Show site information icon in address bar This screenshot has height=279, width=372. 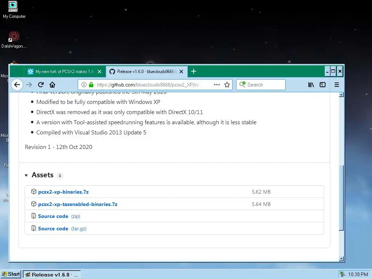[x=84, y=85]
